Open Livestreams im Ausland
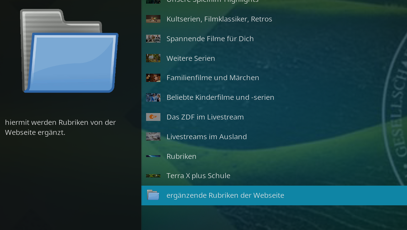The width and height of the screenshot is (407, 230). (x=274, y=137)
